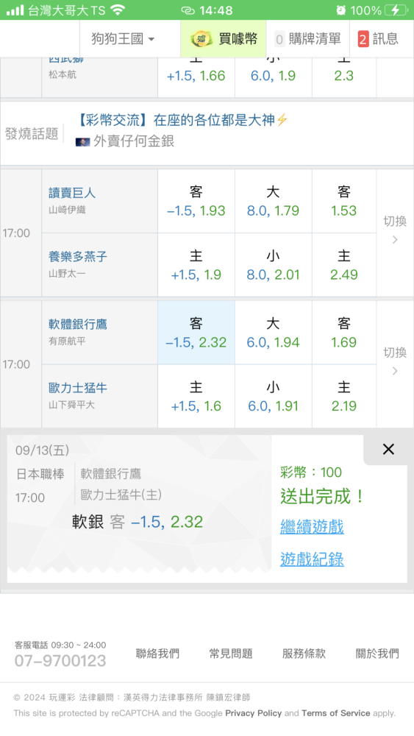
Task: Close the bet confirmation slip with X
Action: (x=388, y=449)
